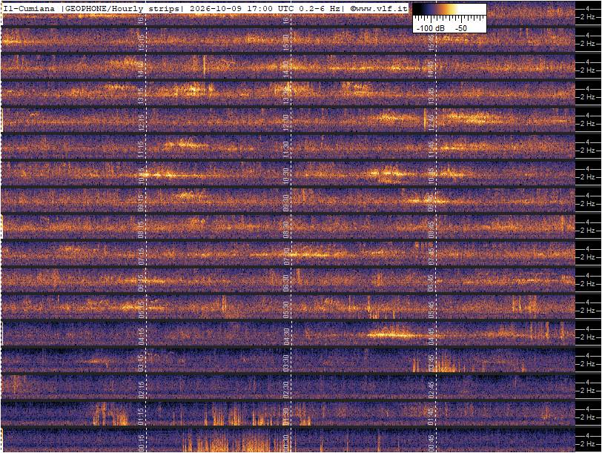Click the '0.2-6 Hz' frequency range text
The height and width of the screenshot is (453, 602).
pos(319,9)
